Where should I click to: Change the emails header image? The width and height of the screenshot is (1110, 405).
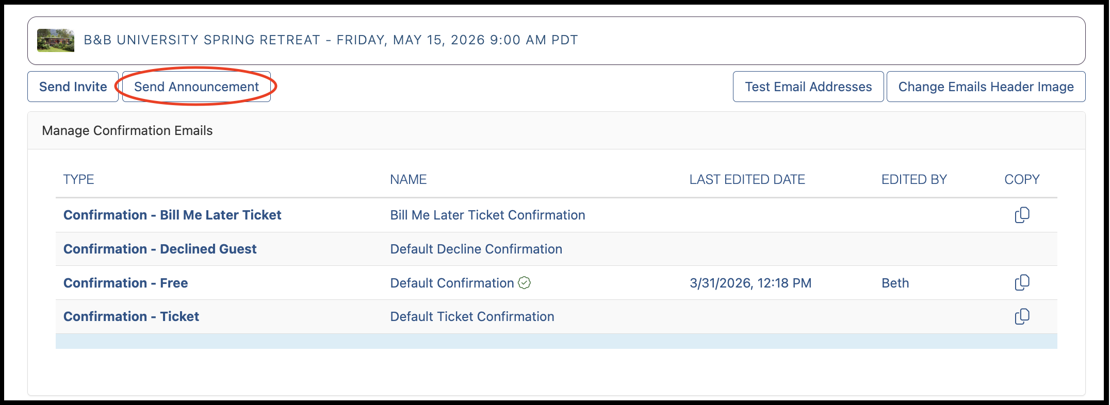click(986, 87)
